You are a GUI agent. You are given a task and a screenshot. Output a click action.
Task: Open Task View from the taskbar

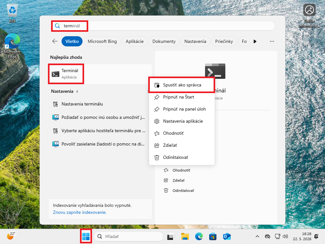tap(170, 236)
